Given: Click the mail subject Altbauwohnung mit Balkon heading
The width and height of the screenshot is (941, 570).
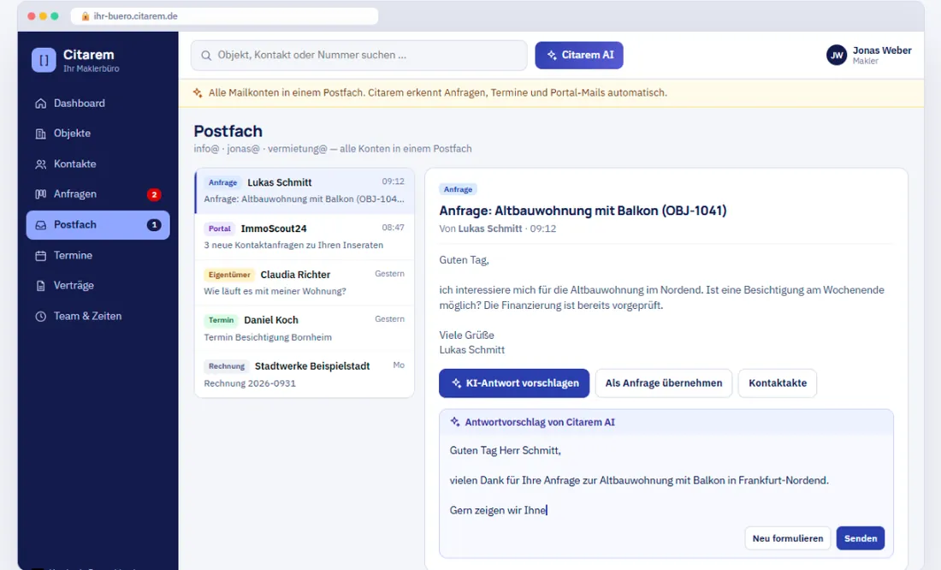Looking at the screenshot, I should coord(583,211).
